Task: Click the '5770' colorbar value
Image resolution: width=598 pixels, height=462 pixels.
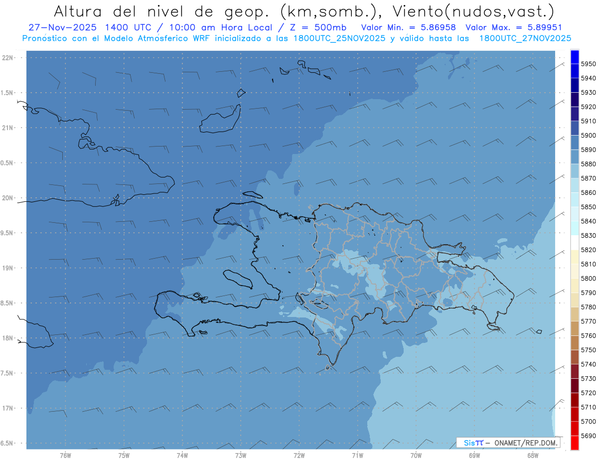Action: click(x=589, y=321)
